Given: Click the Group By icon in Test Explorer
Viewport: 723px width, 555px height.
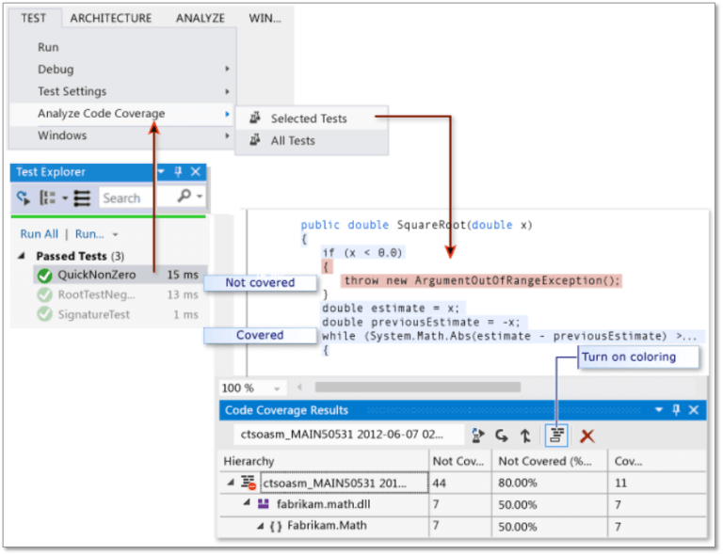Looking at the screenshot, I should tap(48, 198).
